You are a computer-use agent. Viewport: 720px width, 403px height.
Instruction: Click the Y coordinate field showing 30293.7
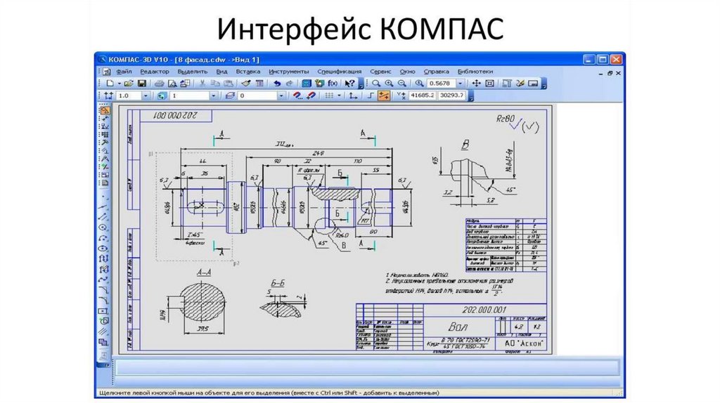coord(451,95)
